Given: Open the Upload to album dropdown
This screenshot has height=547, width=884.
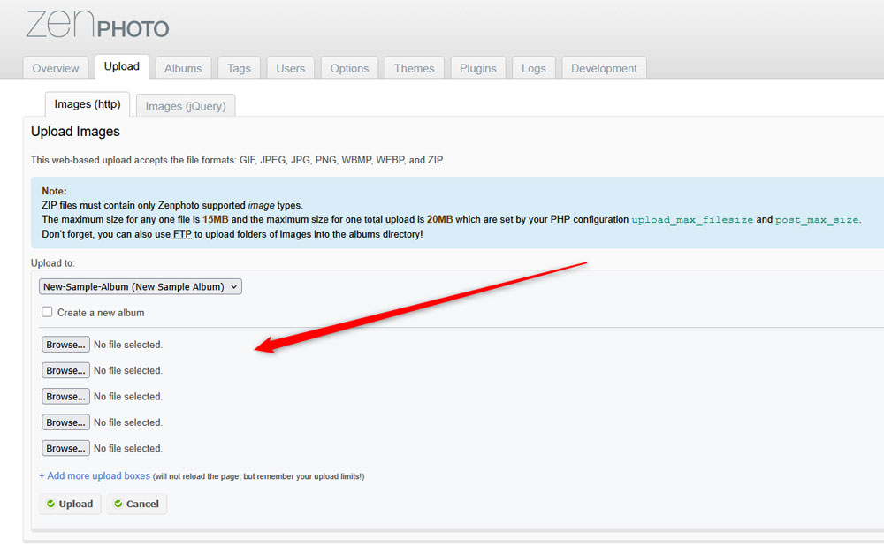Looking at the screenshot, I should coord(141,286).
